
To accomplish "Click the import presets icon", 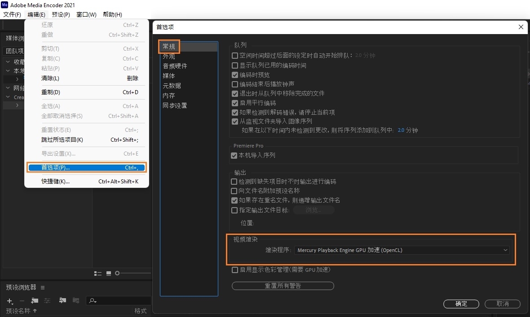I will click(62, 300).
